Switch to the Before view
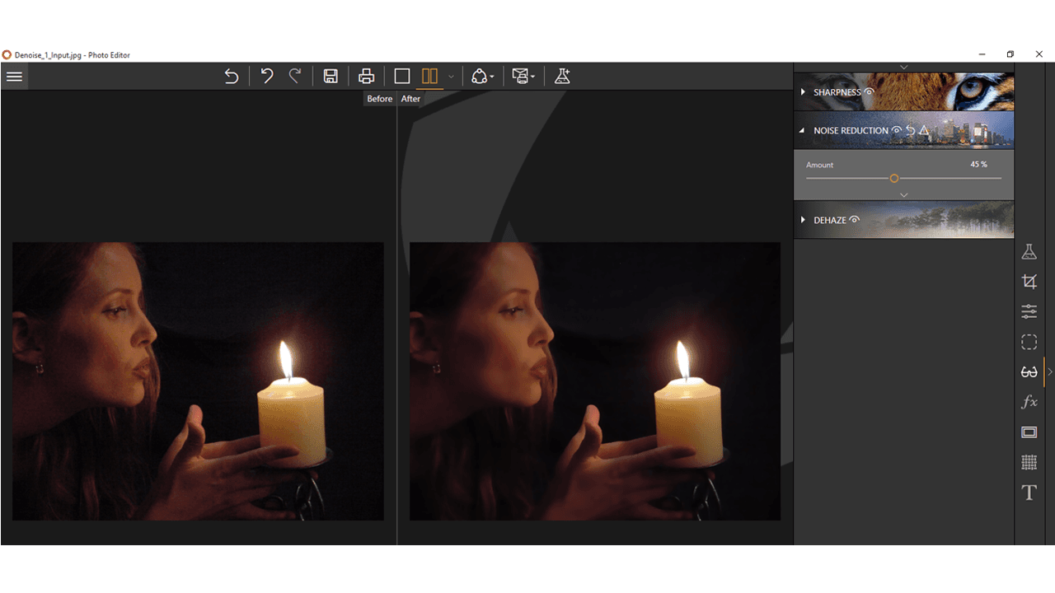Viewport: 1055px width, 593px height. (380, 98)
